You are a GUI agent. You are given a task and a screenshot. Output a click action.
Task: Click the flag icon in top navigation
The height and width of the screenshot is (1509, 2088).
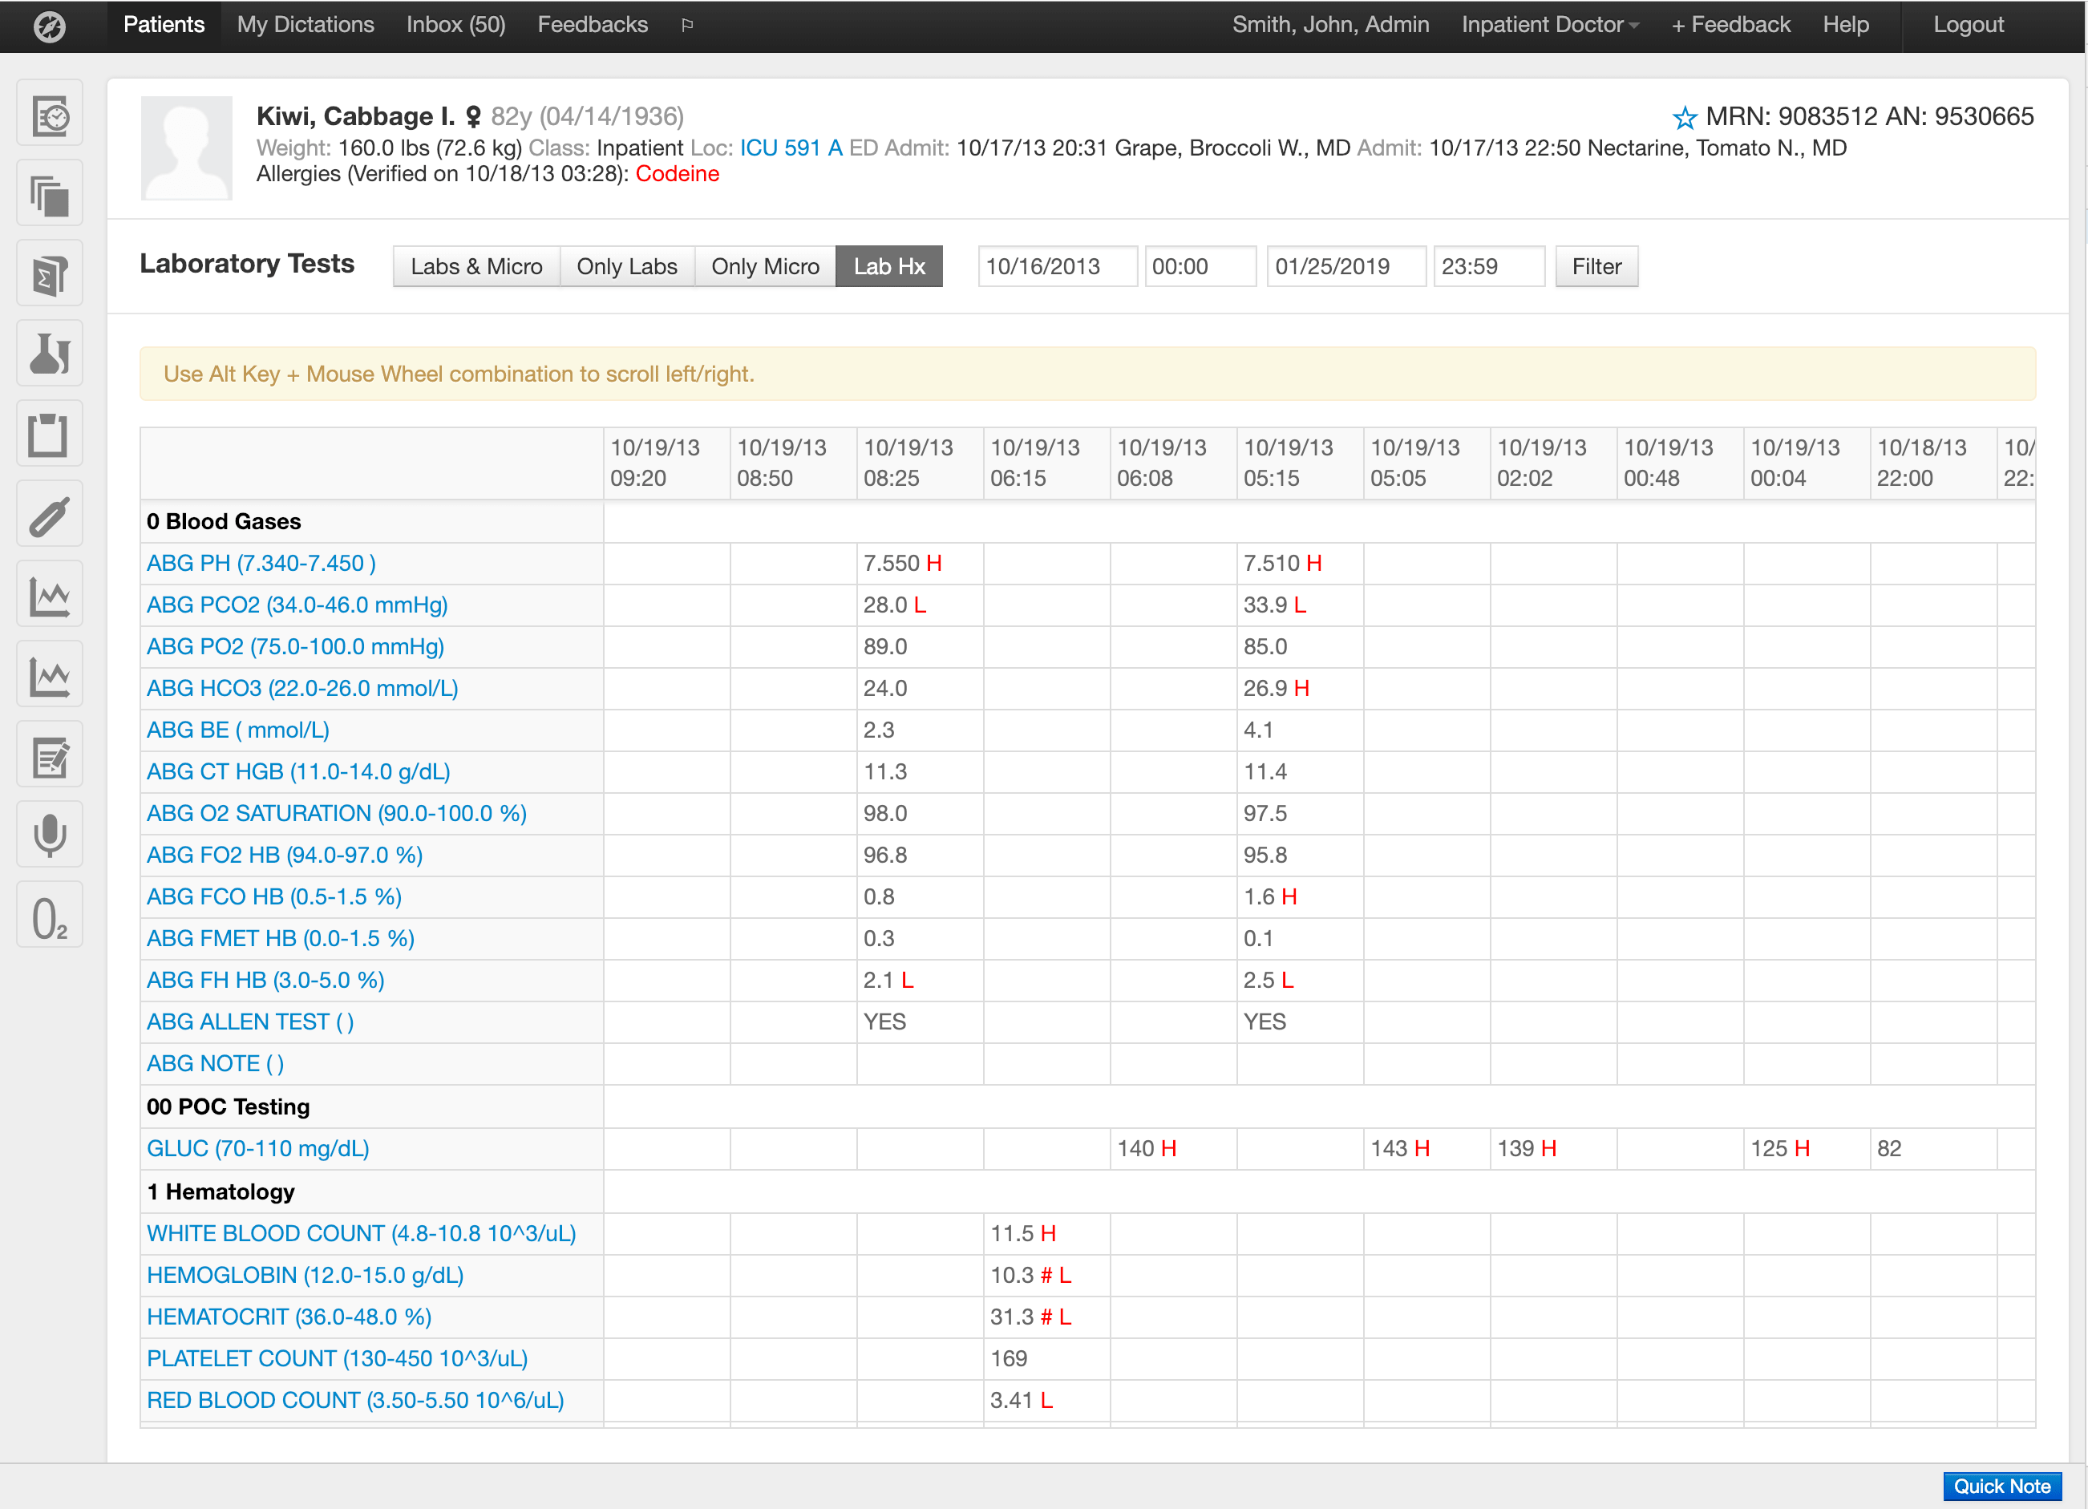coord(687,26)
